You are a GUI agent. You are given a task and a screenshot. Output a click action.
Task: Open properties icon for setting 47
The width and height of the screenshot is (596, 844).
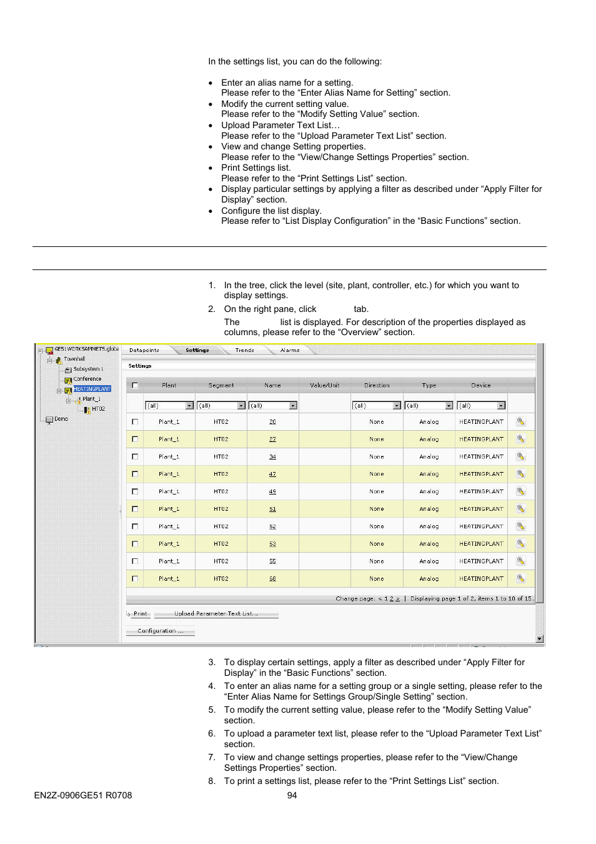(520, 474)
